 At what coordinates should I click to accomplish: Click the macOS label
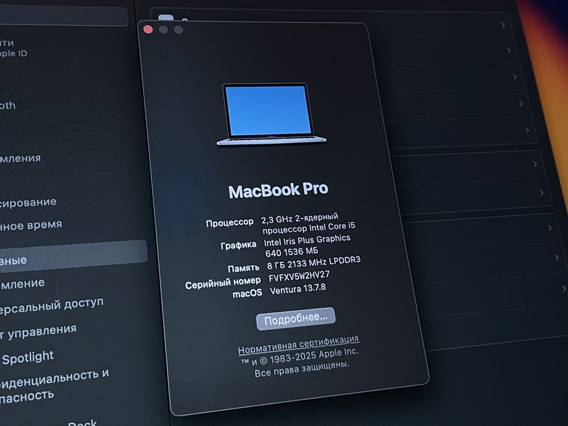click(x=247, y=293)
